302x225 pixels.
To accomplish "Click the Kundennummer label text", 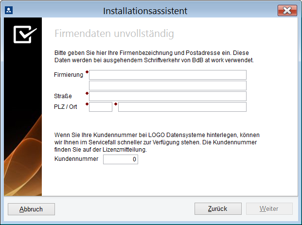I will pos(76,159).
